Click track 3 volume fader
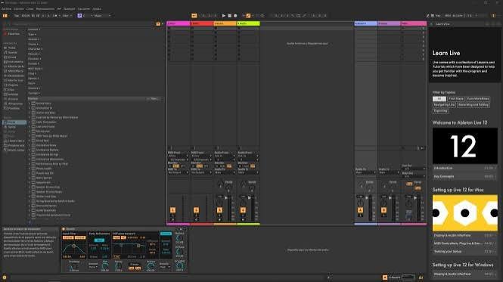 (x=226, y=198)
